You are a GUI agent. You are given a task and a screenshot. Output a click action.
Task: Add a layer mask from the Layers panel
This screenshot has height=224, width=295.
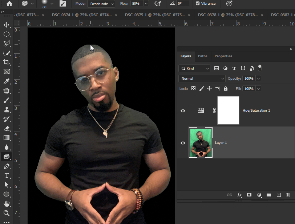tap(249, 195)
